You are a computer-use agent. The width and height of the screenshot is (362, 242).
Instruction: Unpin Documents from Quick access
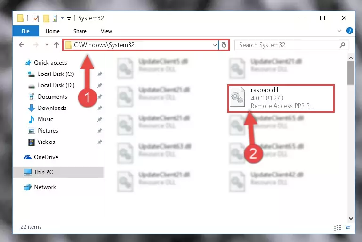pos(99,97)
